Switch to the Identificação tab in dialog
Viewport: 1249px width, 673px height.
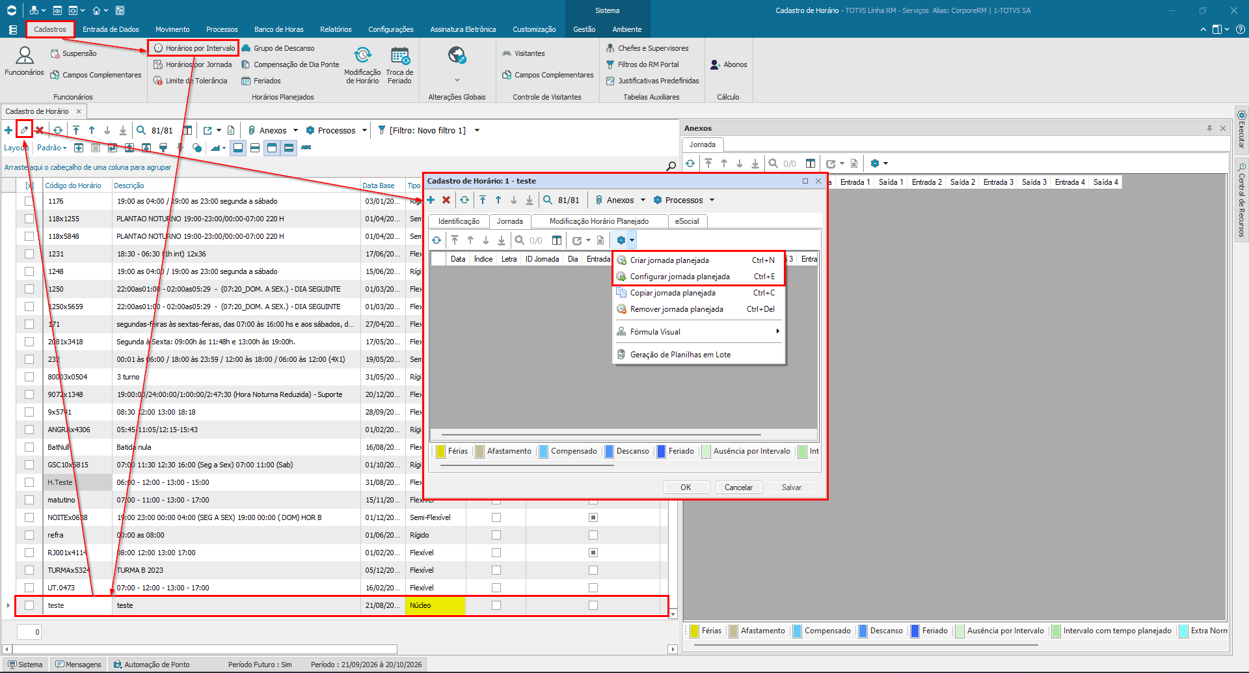point(459,221)
